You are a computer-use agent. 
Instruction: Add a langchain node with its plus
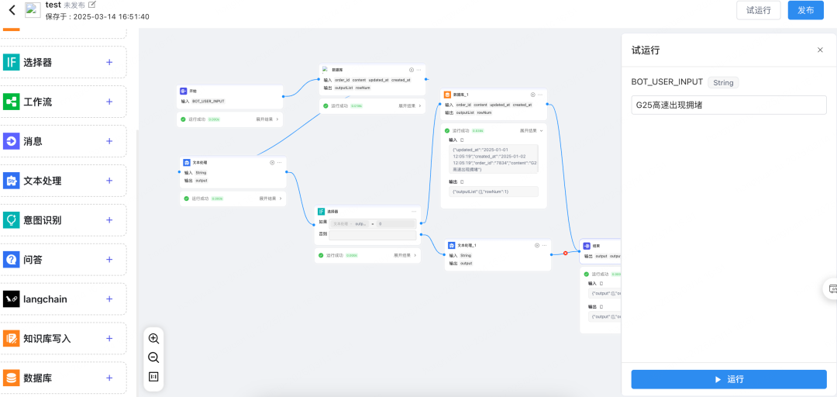click(109, 299)
